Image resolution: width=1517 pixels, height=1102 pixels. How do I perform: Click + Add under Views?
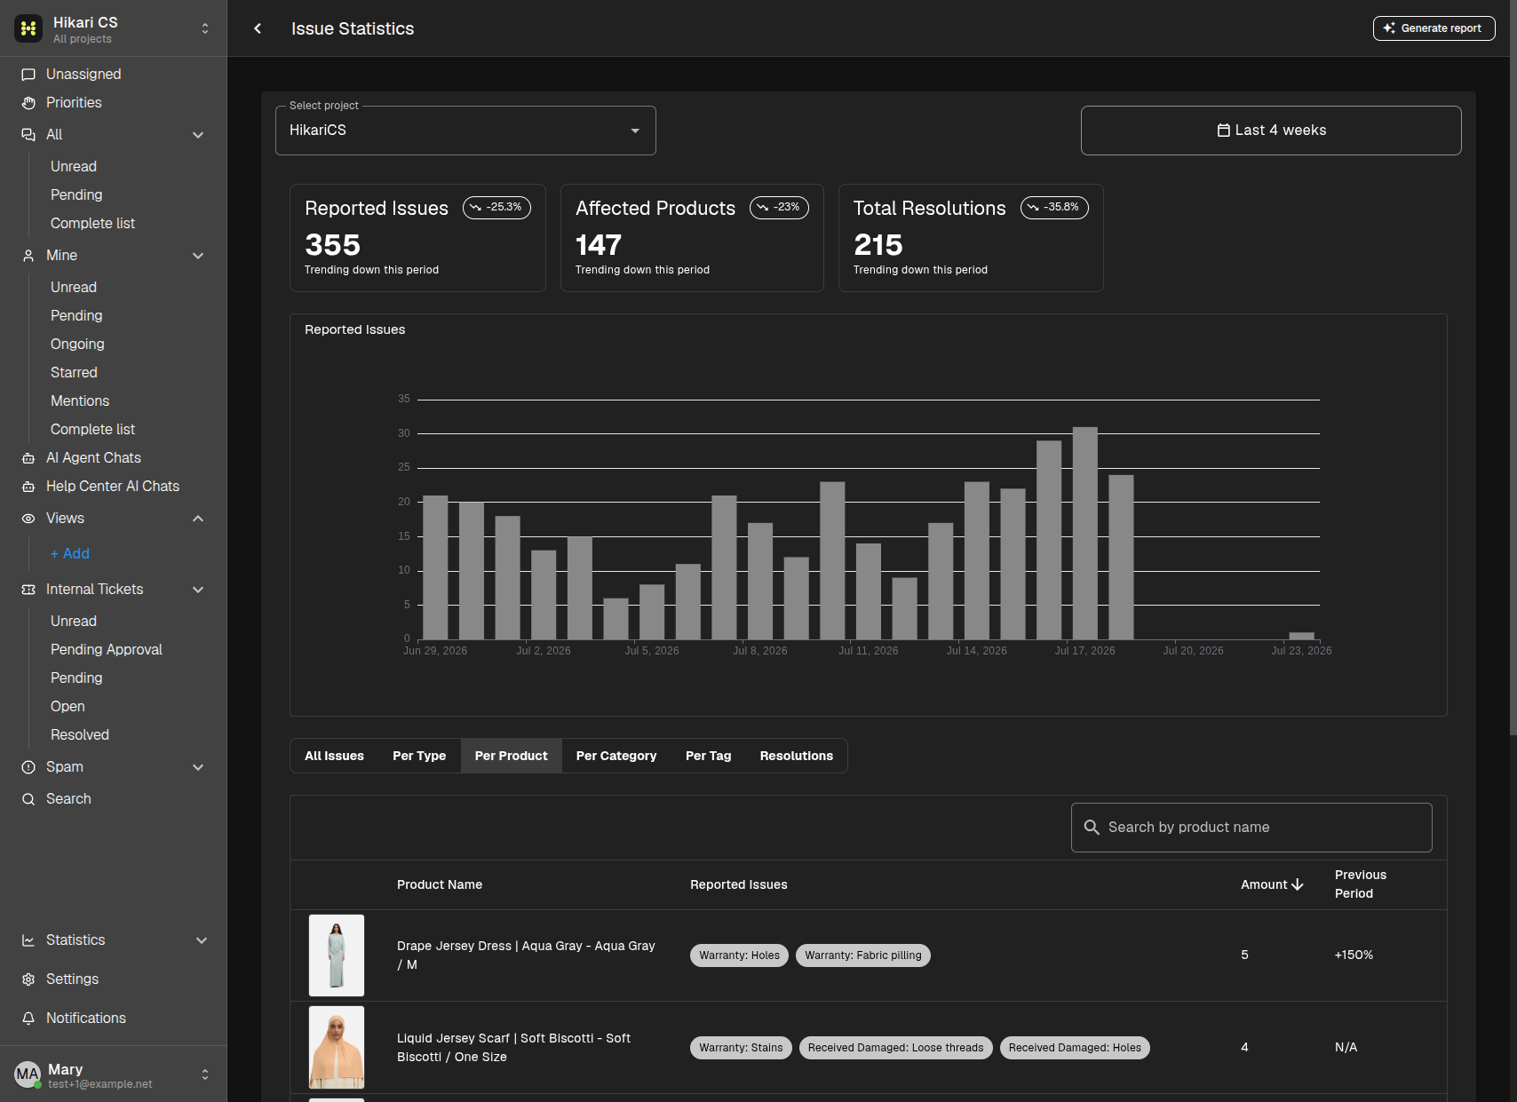(69, 554)
